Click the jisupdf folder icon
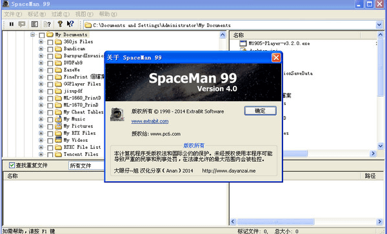 (59, 91)
